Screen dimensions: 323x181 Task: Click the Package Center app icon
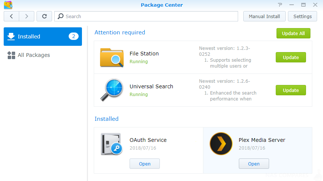8,5
